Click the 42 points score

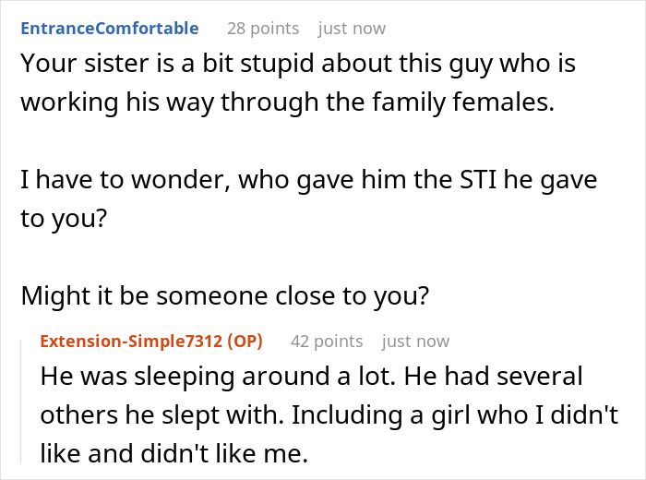click(x=325, y=342)
